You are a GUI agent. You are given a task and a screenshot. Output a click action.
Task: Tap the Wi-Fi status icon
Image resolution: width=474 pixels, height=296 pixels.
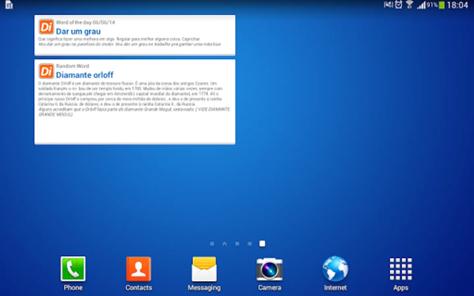pyautogui.click(x=409, y=5)
